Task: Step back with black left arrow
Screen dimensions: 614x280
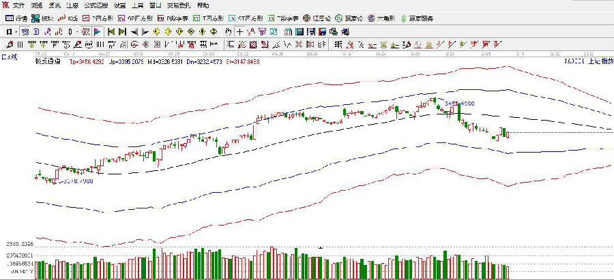Action: click(135, 31)
